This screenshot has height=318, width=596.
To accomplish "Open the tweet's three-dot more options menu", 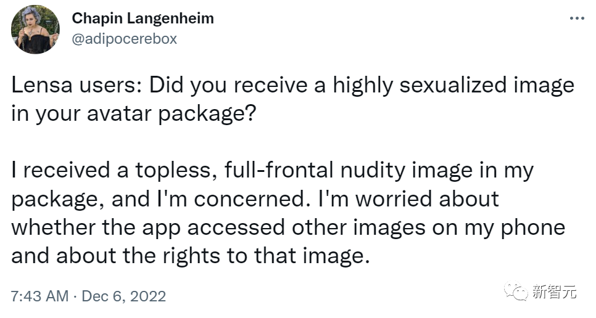I will coord(576,19).
